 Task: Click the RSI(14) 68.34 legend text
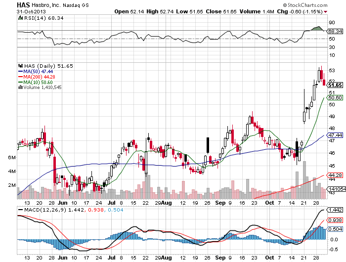point(43,18)
